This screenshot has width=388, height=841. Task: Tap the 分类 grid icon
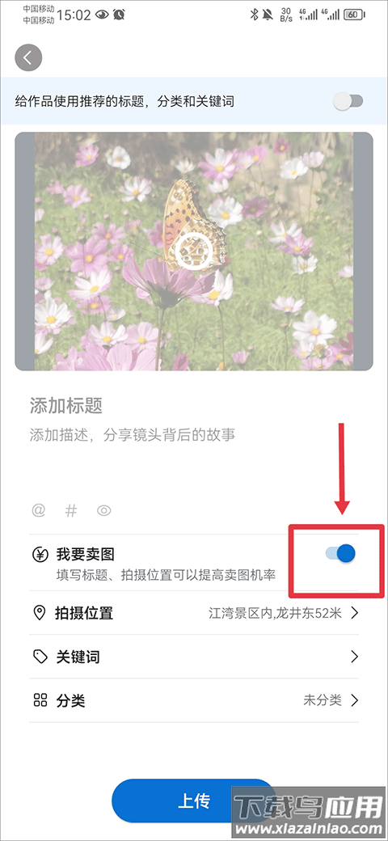pos(40,700)
